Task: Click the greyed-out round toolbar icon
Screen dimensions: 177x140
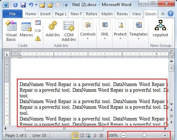Action: pyautogui.click(x=58, y=5)
